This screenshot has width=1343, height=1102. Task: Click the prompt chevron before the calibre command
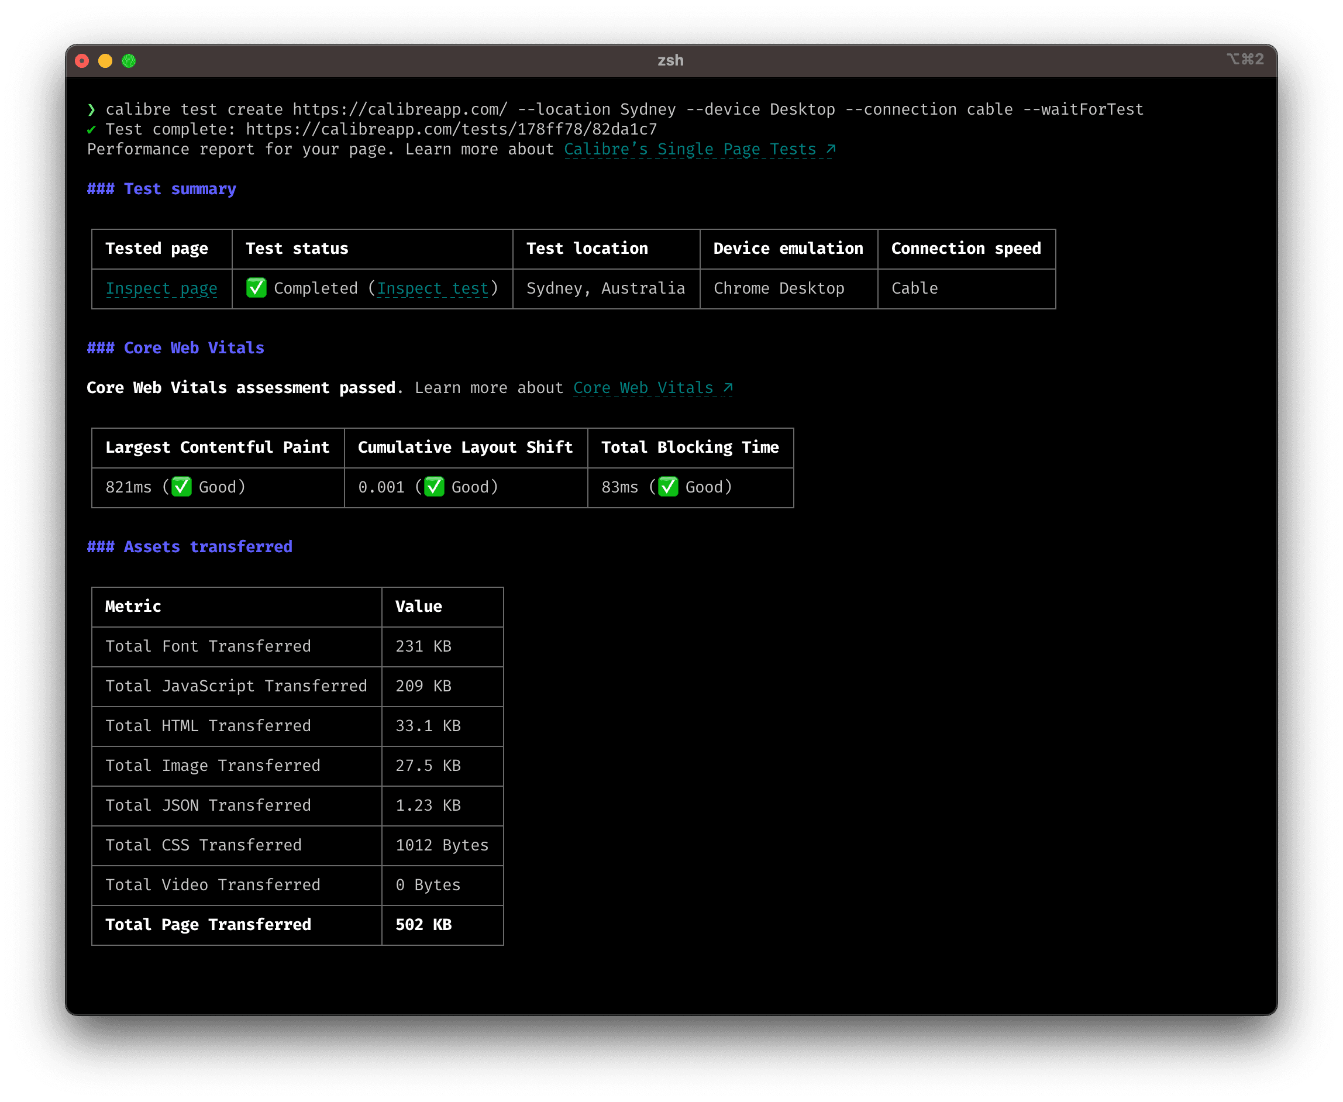click(92, 109)
